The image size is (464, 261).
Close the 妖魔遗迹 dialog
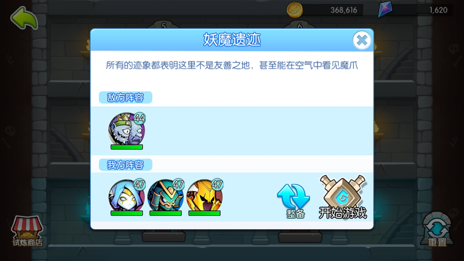click(361, 40)
